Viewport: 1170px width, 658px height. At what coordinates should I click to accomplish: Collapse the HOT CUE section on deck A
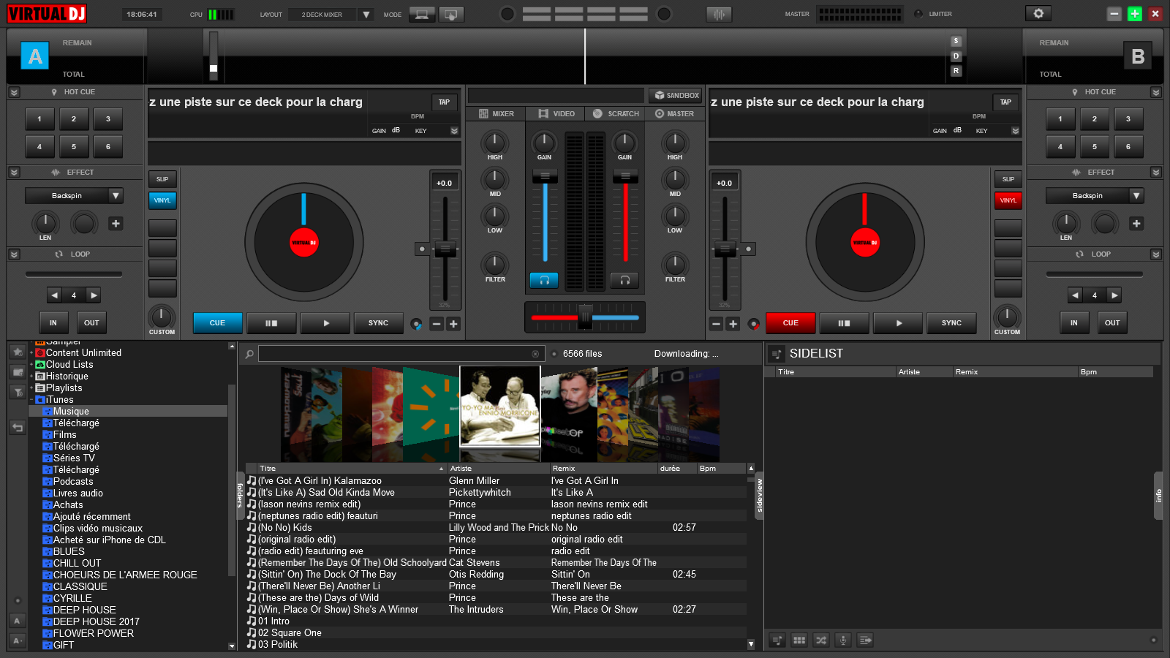14,92
